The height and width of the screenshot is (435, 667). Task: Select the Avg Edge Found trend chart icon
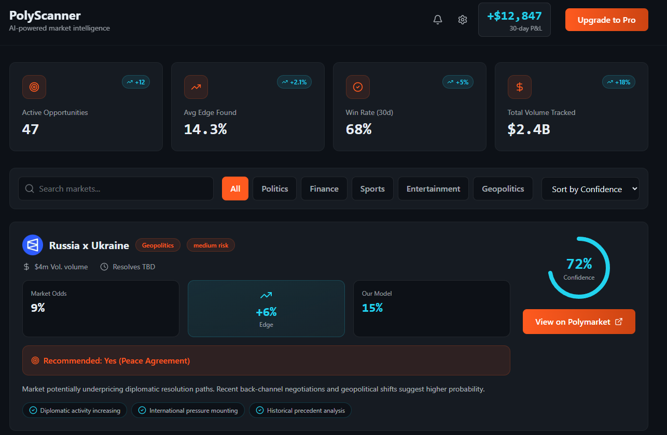(x=196, y=87)
